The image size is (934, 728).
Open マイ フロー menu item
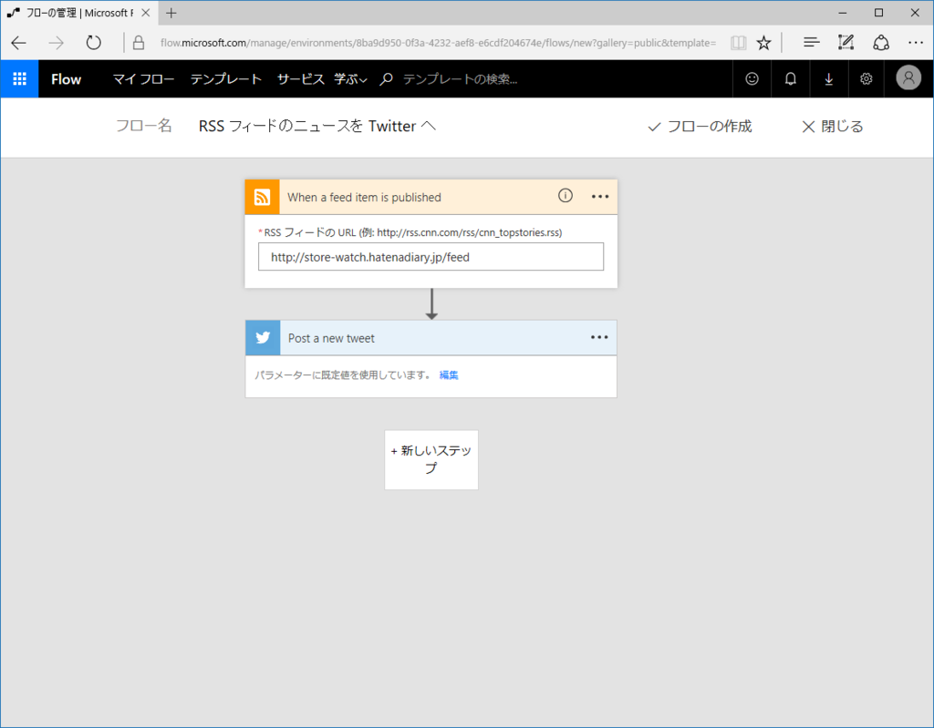click(x=143, y=78)
